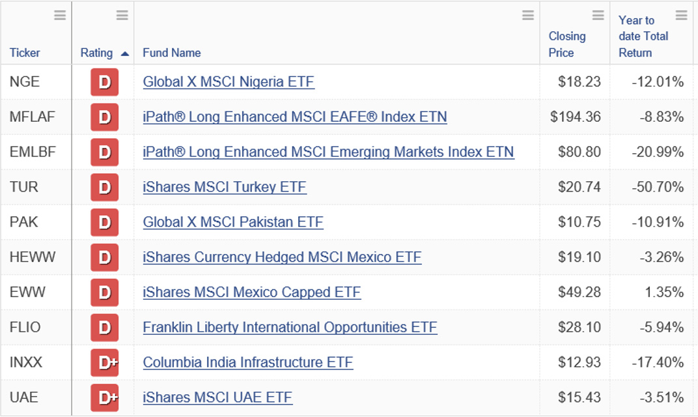Screen dimensions: 698x417
Task: Sort by the Ticker column header
Action: 25,53
